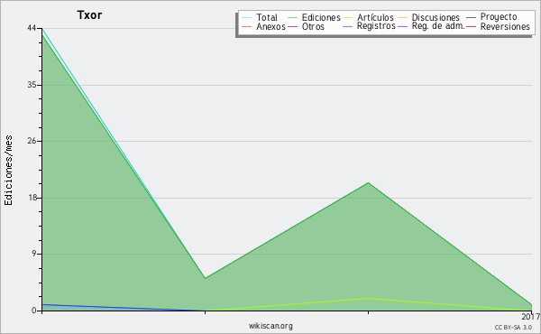Click the Ediciones low point of about 5
The image size is (541, 334).
pyautogui.click(x=206, y=278)
